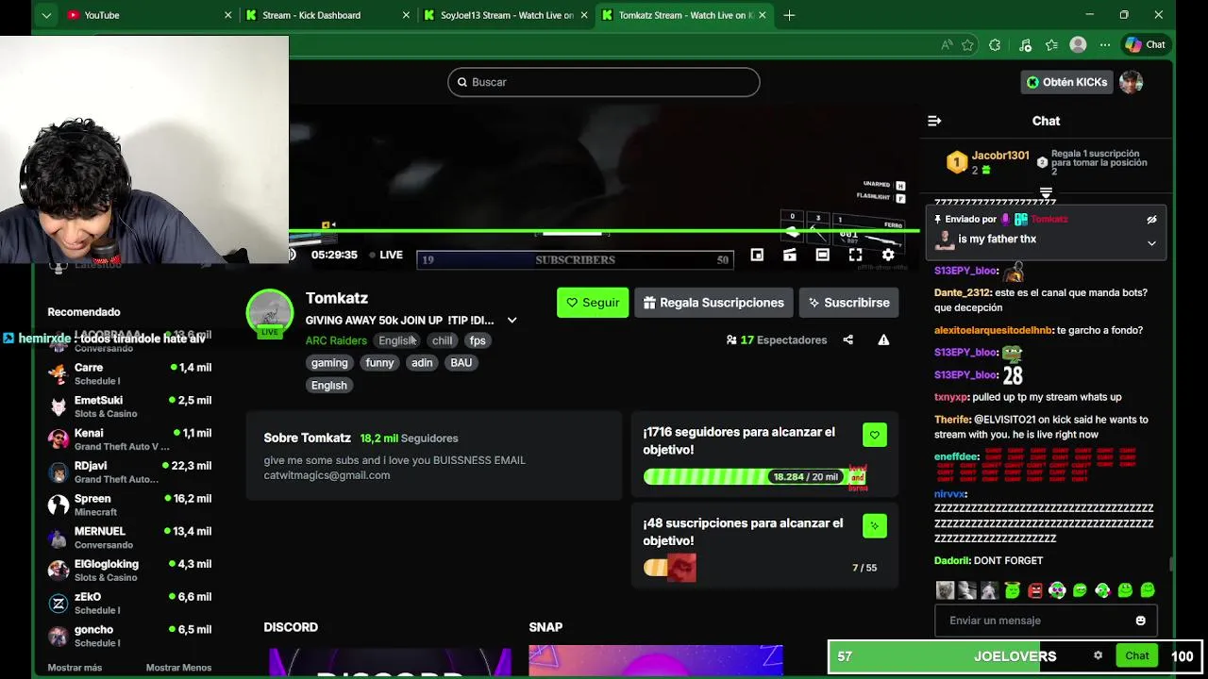1208x679 pixels.
Task: Switch to theater mode in player
Action: pyautogui.click(x=823, y=255)
